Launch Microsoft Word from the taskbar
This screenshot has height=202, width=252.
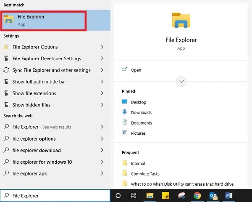[x=229, y=196]
